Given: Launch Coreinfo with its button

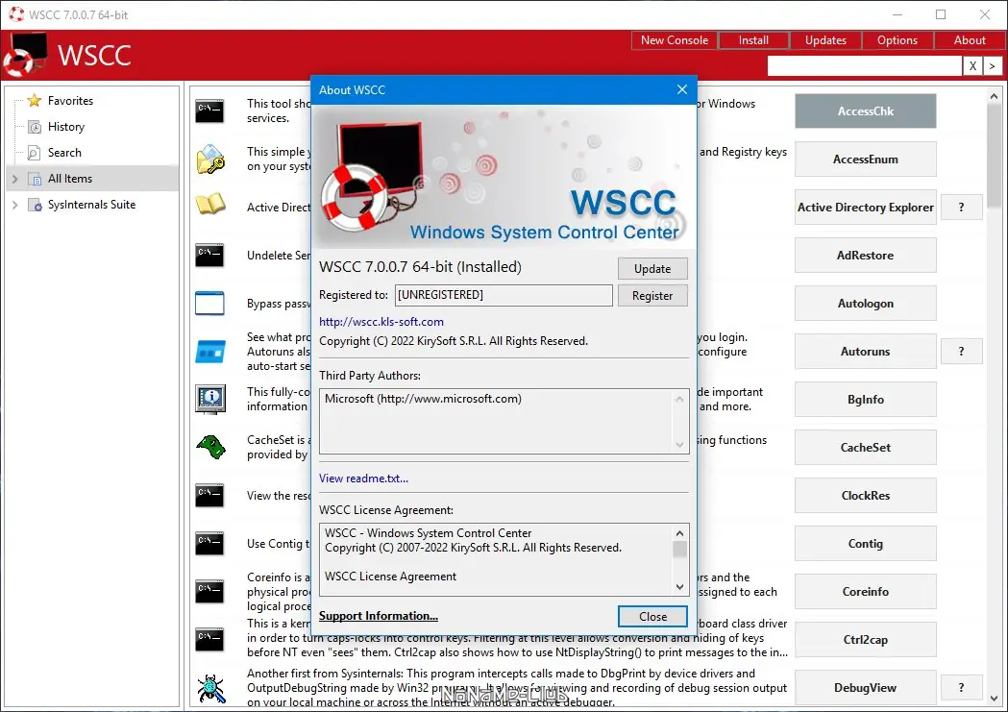Looking at the screenshot, I should coord(865,591).
